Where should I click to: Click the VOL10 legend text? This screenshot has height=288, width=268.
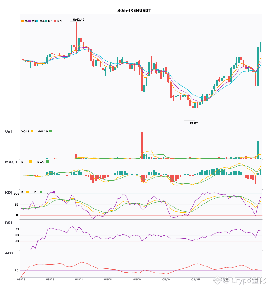pyautogui.click(x=43, y=132)
